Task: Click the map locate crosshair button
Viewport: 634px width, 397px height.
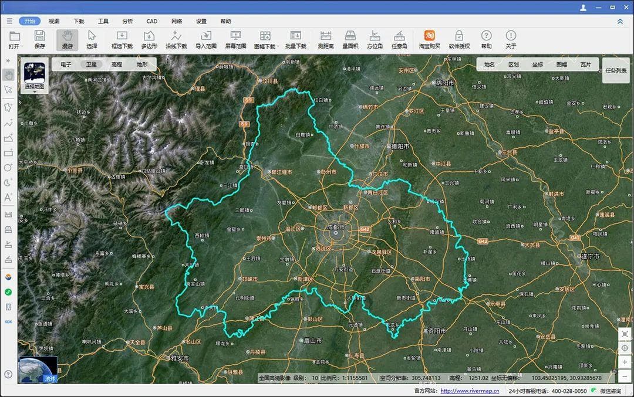Action: click(x=625, y=348)
